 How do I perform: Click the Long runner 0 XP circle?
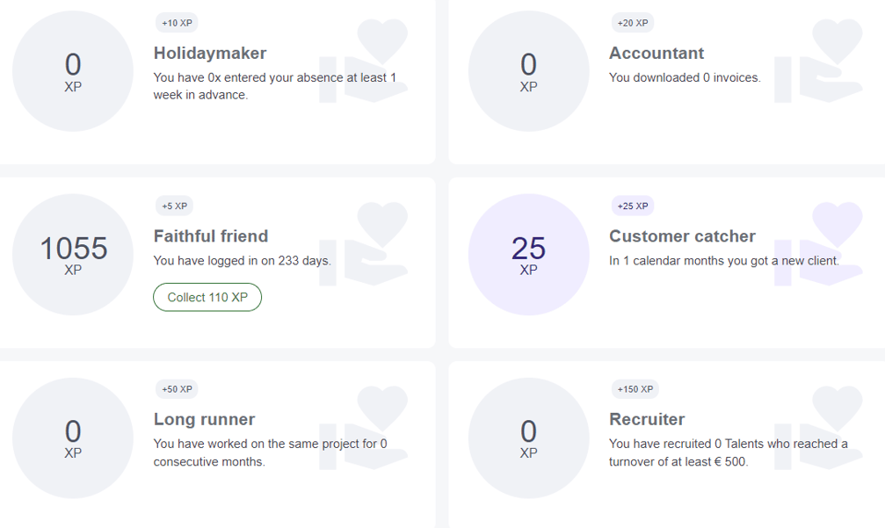[x=73, y=438]
